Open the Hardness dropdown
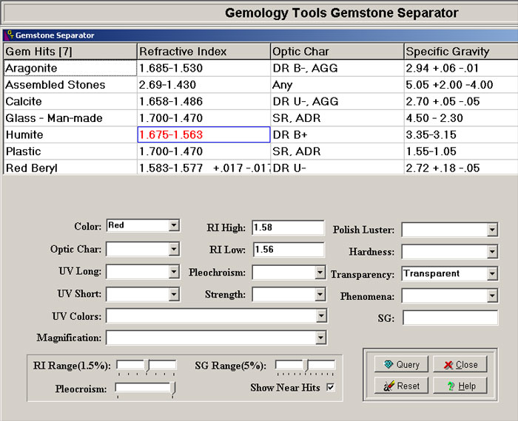This screenshot has width=518, height=421. 492,252
